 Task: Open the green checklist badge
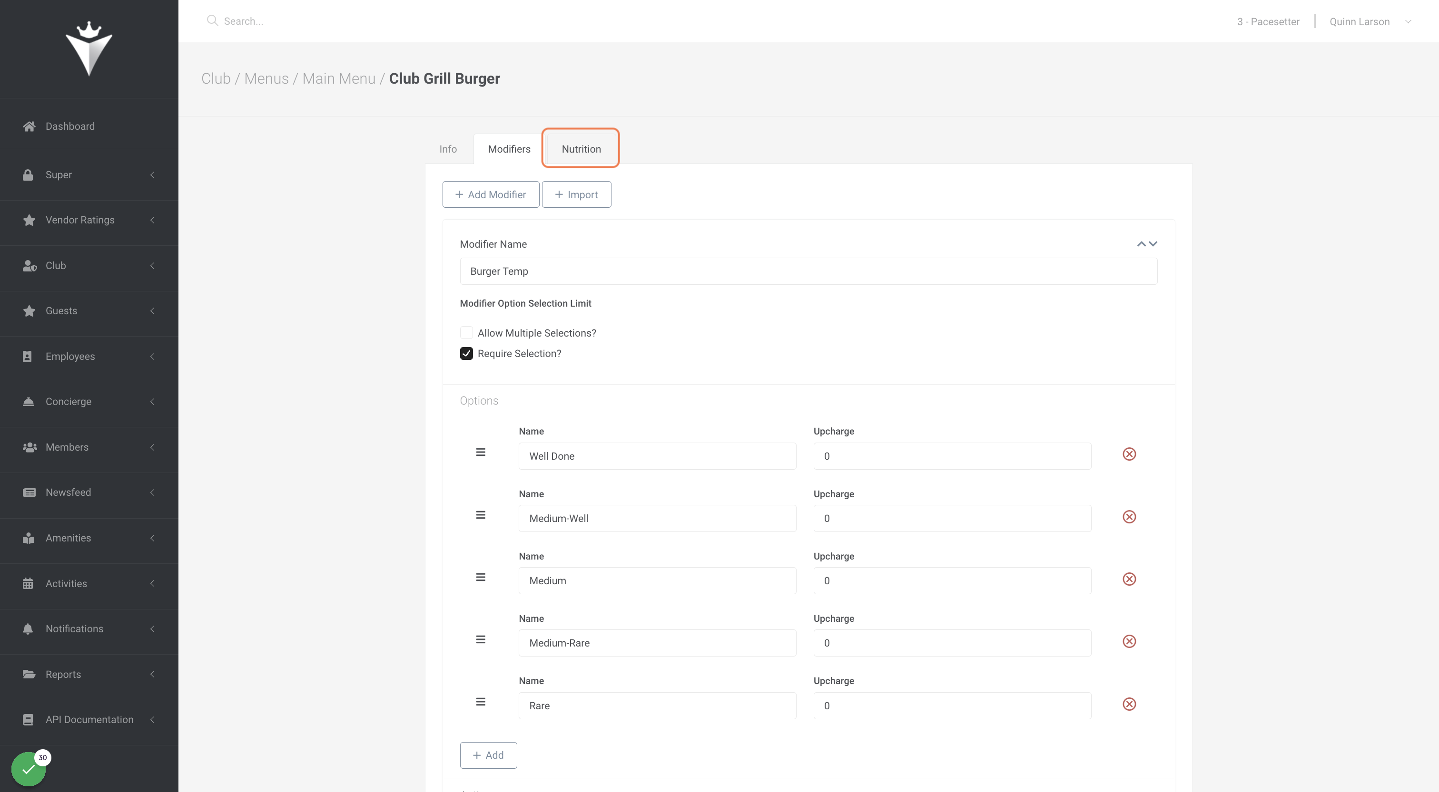coord(29,769)
